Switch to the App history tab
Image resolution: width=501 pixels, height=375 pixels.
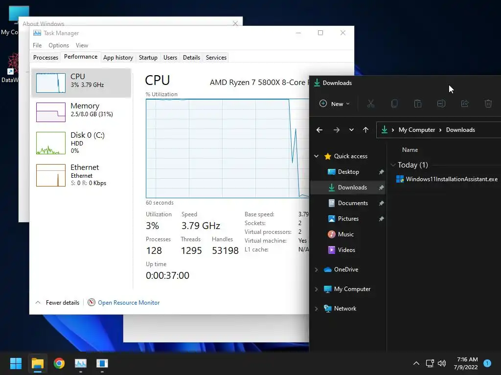click(x=118, y=58)
